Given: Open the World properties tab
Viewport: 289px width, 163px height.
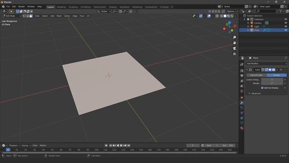Looking at the screenshot, I should tap(242, 91).
